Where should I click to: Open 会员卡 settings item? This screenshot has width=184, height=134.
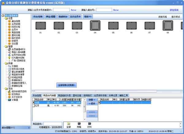(15, 29)
